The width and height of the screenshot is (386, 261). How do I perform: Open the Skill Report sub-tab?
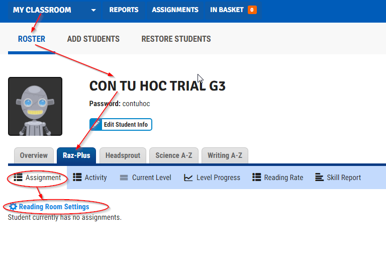pyautogui.click(x=338, y=178)
